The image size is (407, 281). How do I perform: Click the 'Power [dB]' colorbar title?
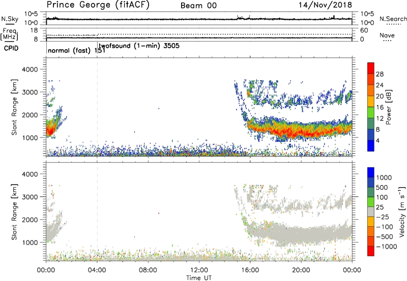(x=388, y=107)
